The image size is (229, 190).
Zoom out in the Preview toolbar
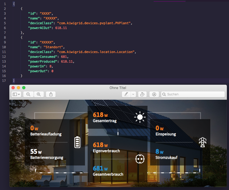(28, 94)
